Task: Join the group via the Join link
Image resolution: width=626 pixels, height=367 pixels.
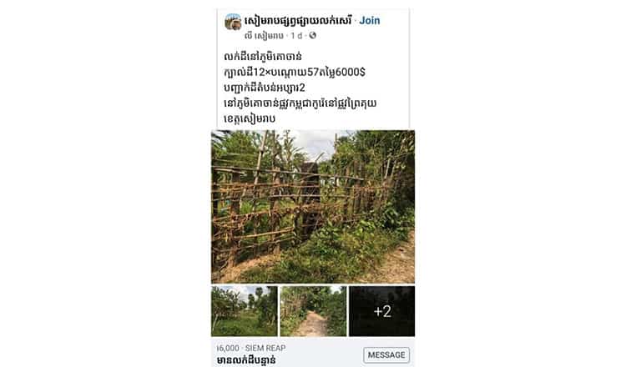Action: coord(369,21)
